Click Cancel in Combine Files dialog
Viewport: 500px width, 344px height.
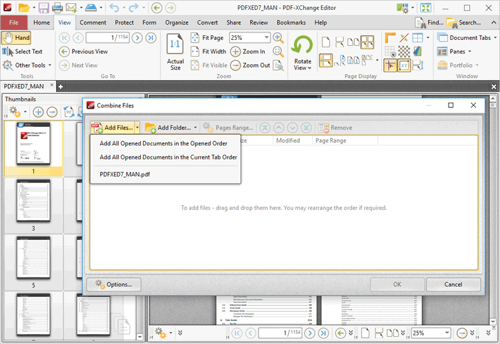[453, 285]
